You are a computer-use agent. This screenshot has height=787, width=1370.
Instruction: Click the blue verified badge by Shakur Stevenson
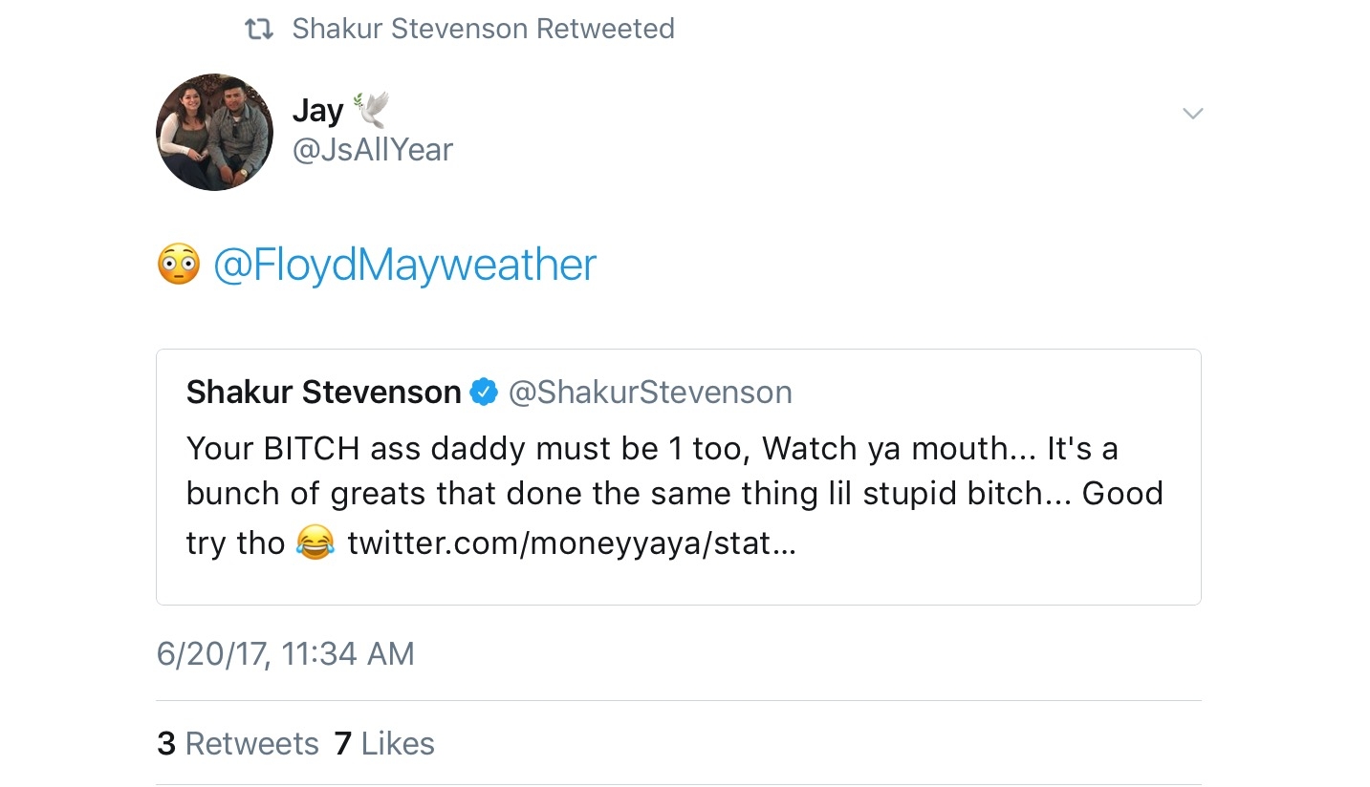pyautogui.click(x=485, y=392)
